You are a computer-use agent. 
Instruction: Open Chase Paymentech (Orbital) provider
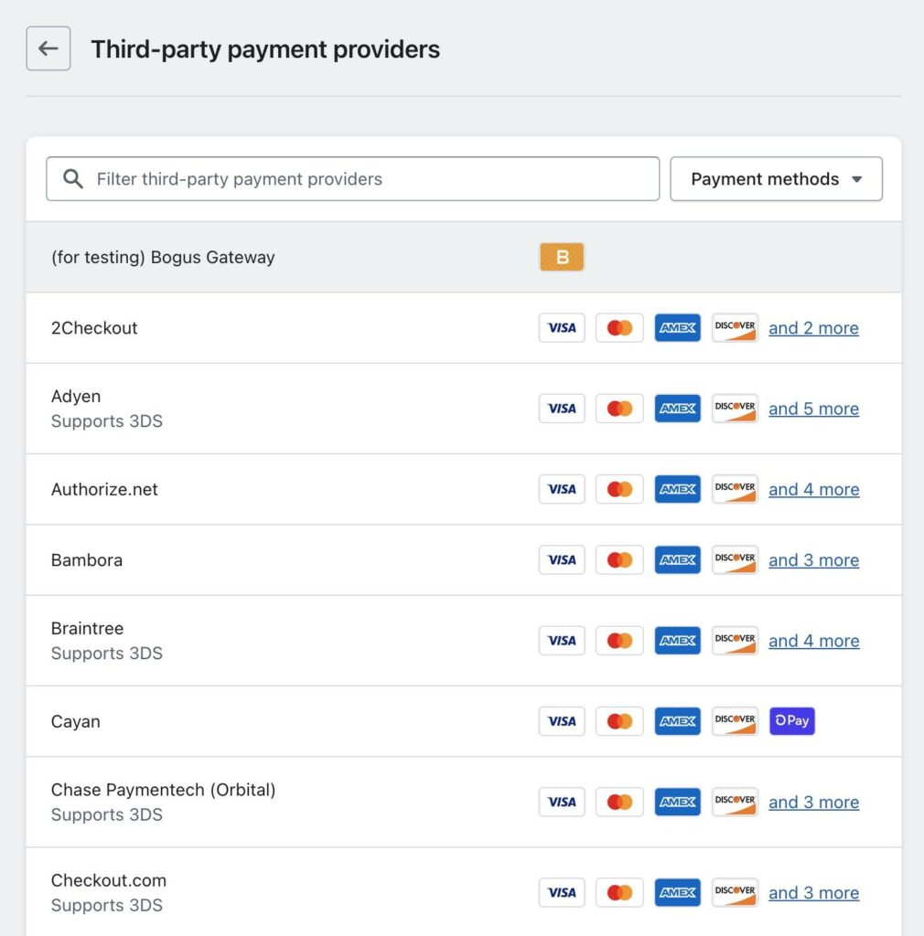click(x=163, y=790)
